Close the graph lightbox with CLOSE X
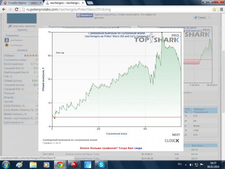This screenshot has width=225, height=169. (172, 141)
